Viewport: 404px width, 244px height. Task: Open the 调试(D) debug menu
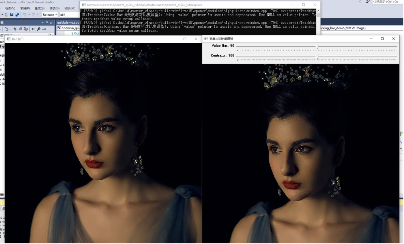point(55,8)
